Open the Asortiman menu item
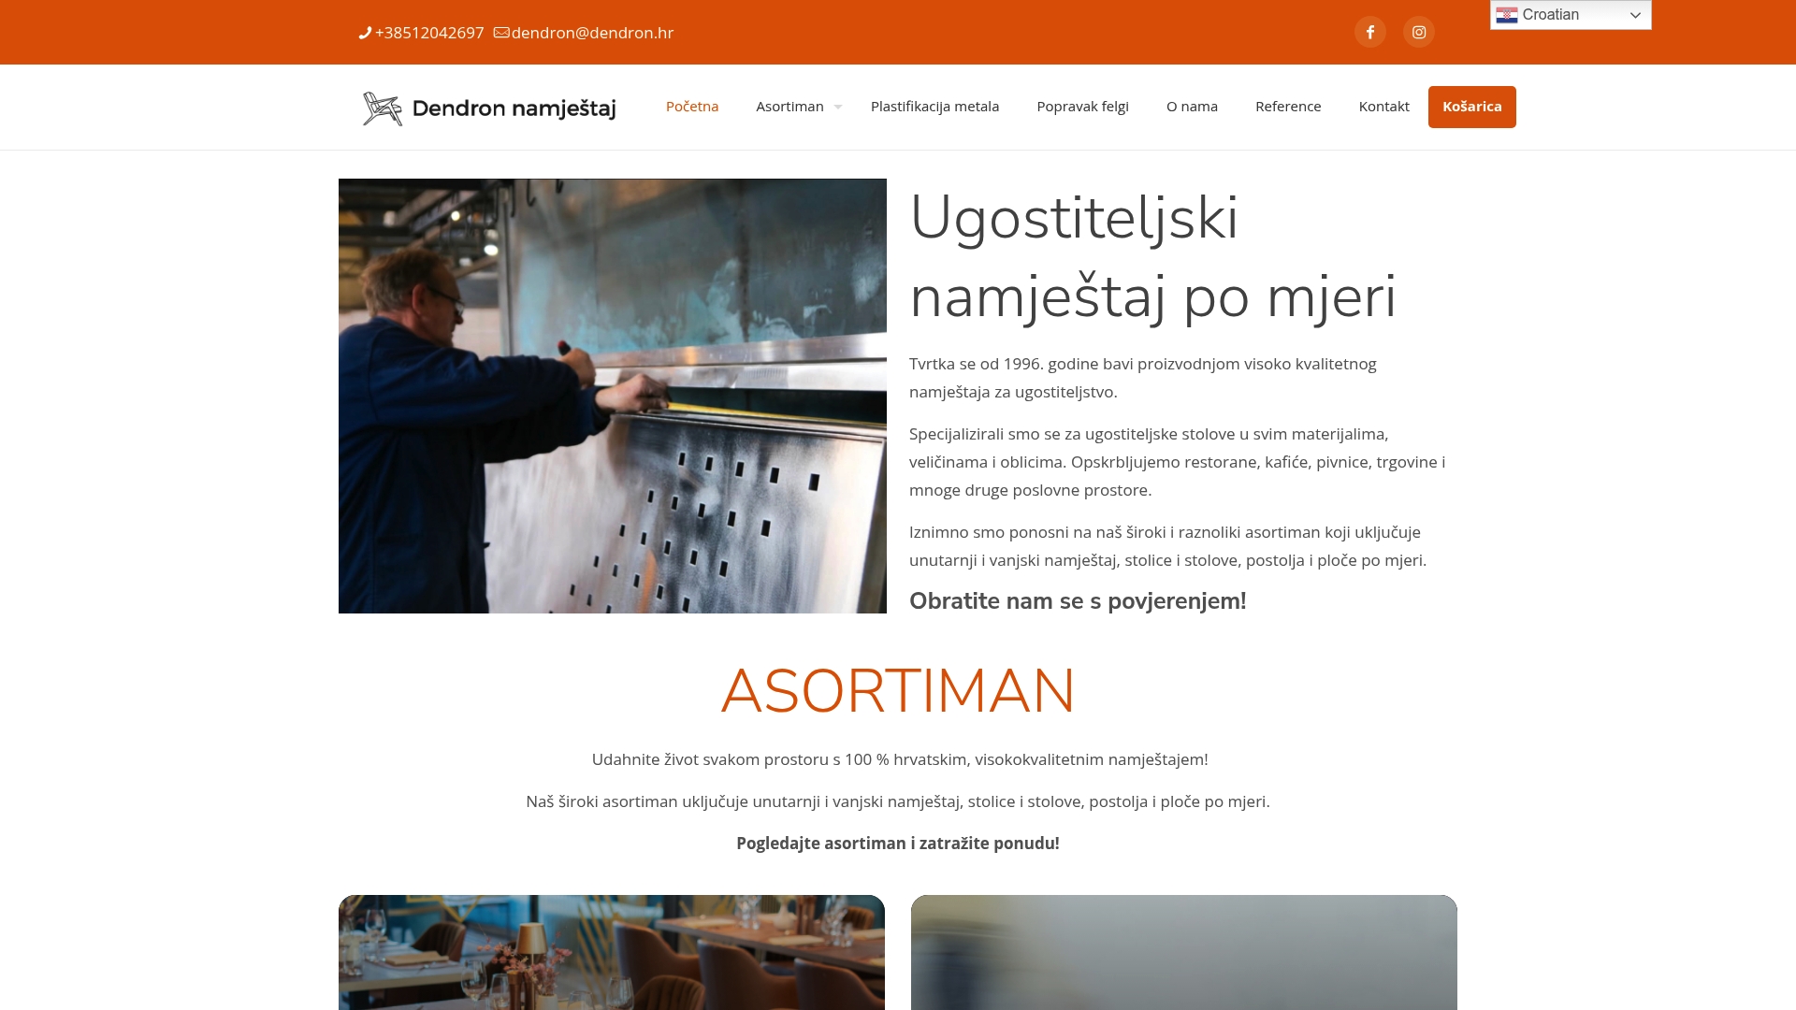1796x1010 pixels. tap(789, 107)
